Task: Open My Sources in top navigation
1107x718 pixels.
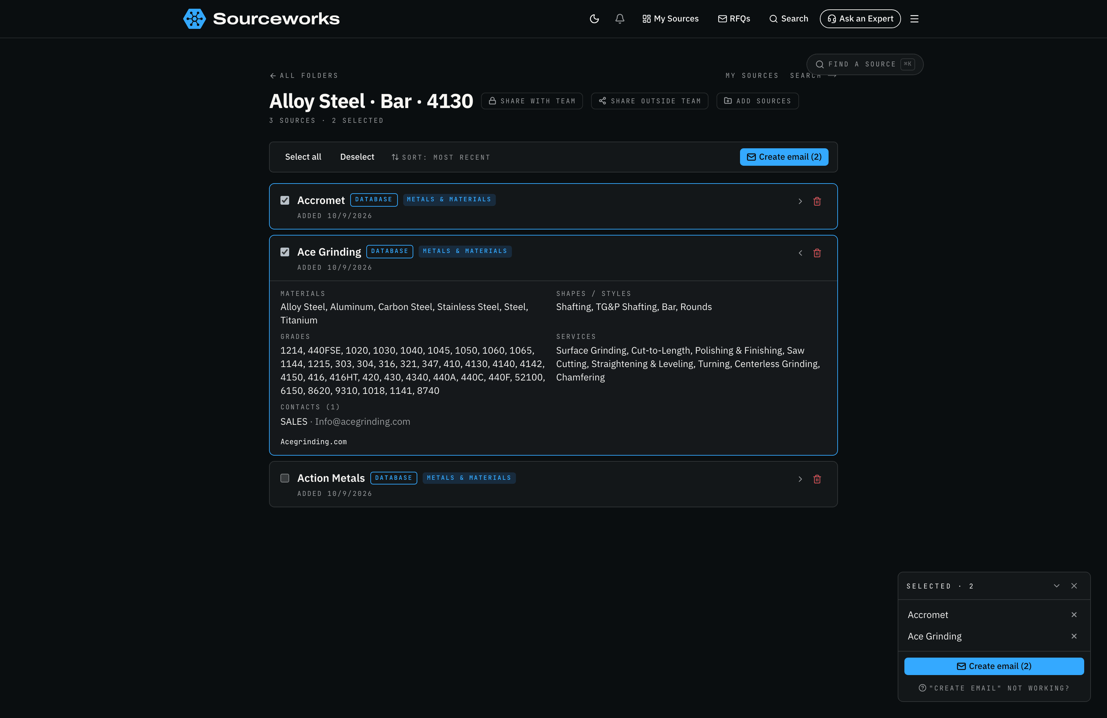Action: click(x=670, y=18)
